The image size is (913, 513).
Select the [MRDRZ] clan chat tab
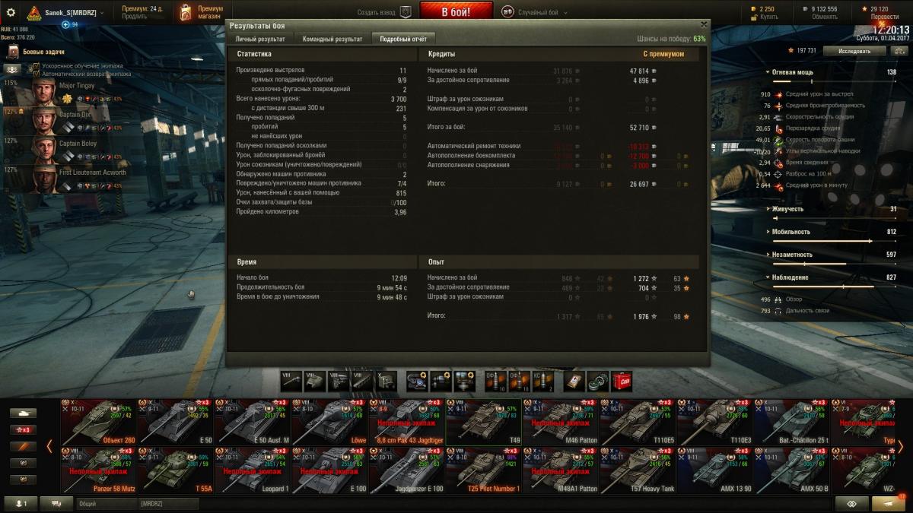tap(168, 503)
